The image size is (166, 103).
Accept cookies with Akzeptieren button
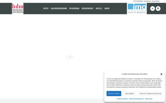[114, 94]
